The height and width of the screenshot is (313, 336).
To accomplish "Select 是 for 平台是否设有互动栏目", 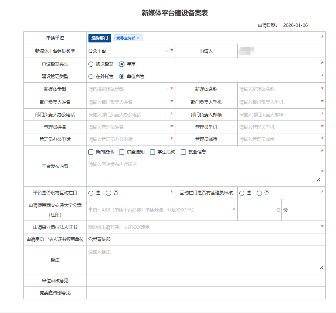I will tap(91, 193).
